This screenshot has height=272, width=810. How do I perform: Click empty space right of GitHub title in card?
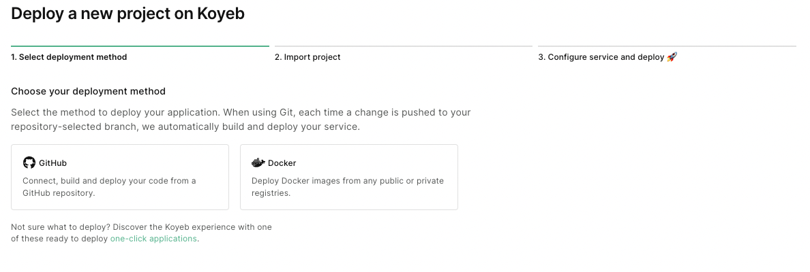pos(150,163)
